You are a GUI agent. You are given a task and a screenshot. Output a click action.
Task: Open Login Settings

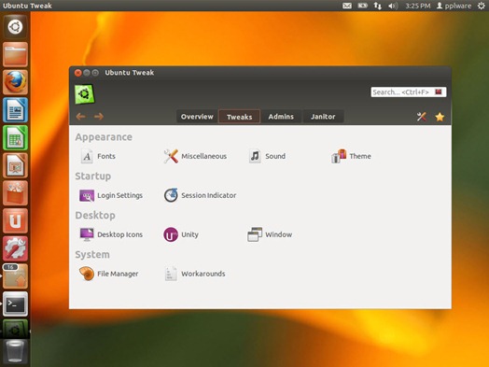[111, 195]
